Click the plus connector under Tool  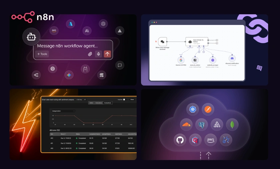coord(204,52)
